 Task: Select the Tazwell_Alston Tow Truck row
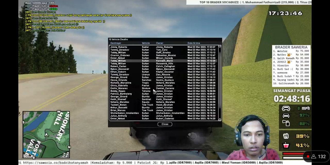pos(164,105)
